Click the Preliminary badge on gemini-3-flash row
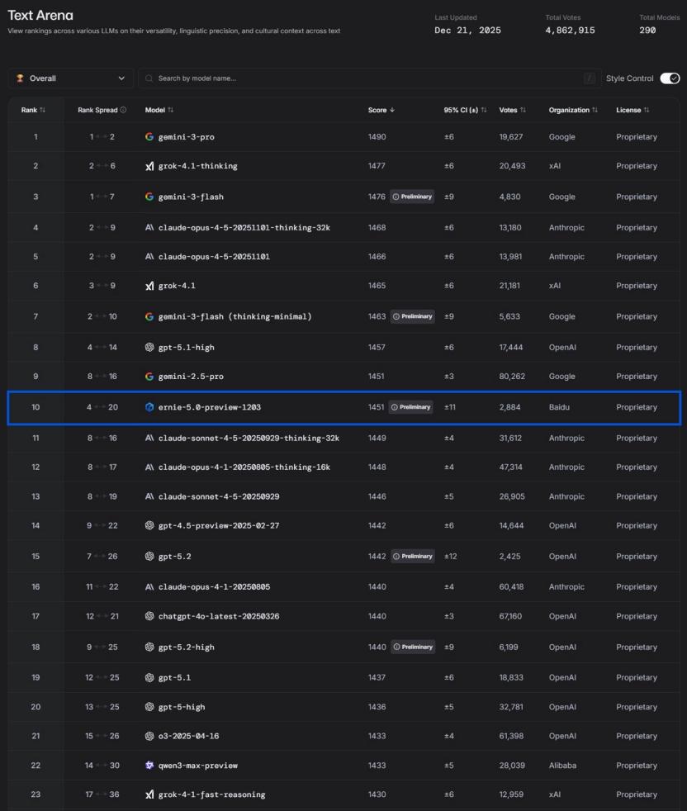Image resolution: width=687 pixels, height=811 pixels. 412,197
